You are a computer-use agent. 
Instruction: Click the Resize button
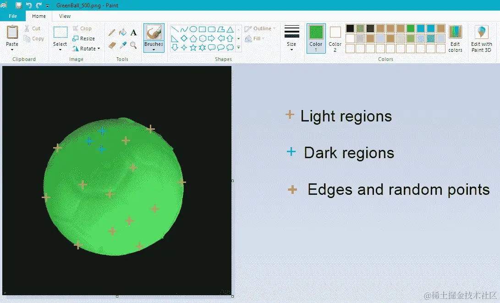83,39
